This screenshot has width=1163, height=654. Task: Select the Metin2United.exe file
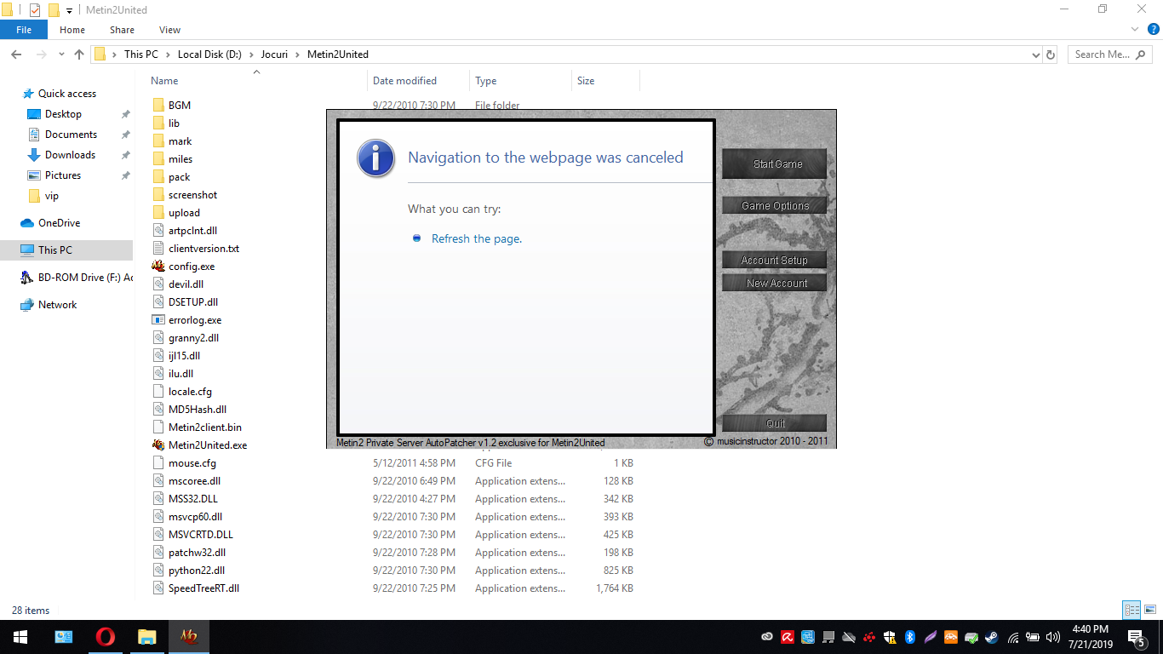click(208, 445)
